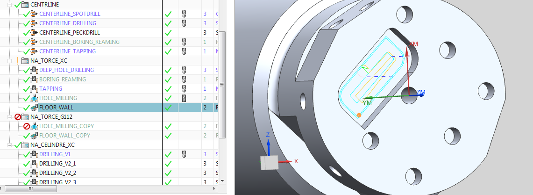Collapse the NA_TORCE_G112 program group
Screen dimensions: 533x195
click(10, 117)
